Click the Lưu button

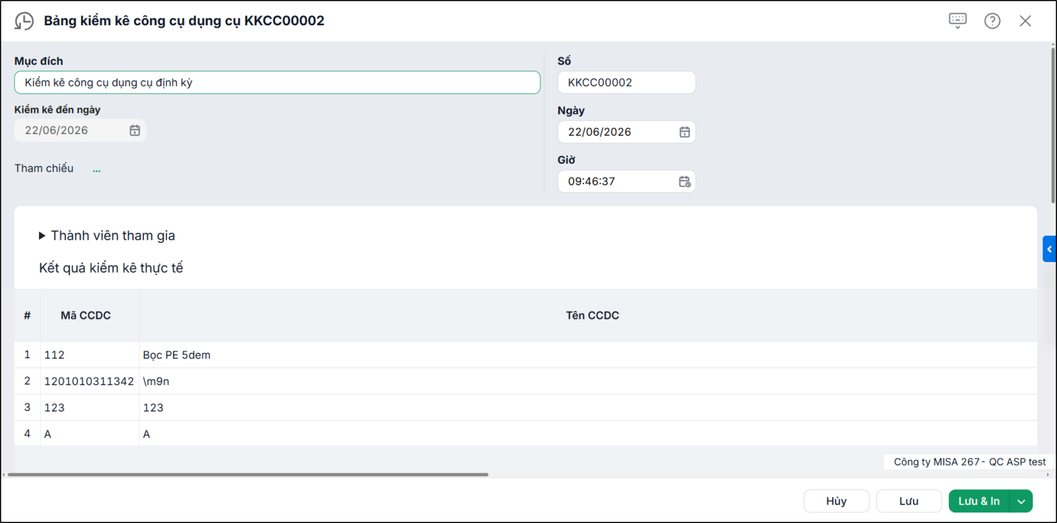[909, 501]
